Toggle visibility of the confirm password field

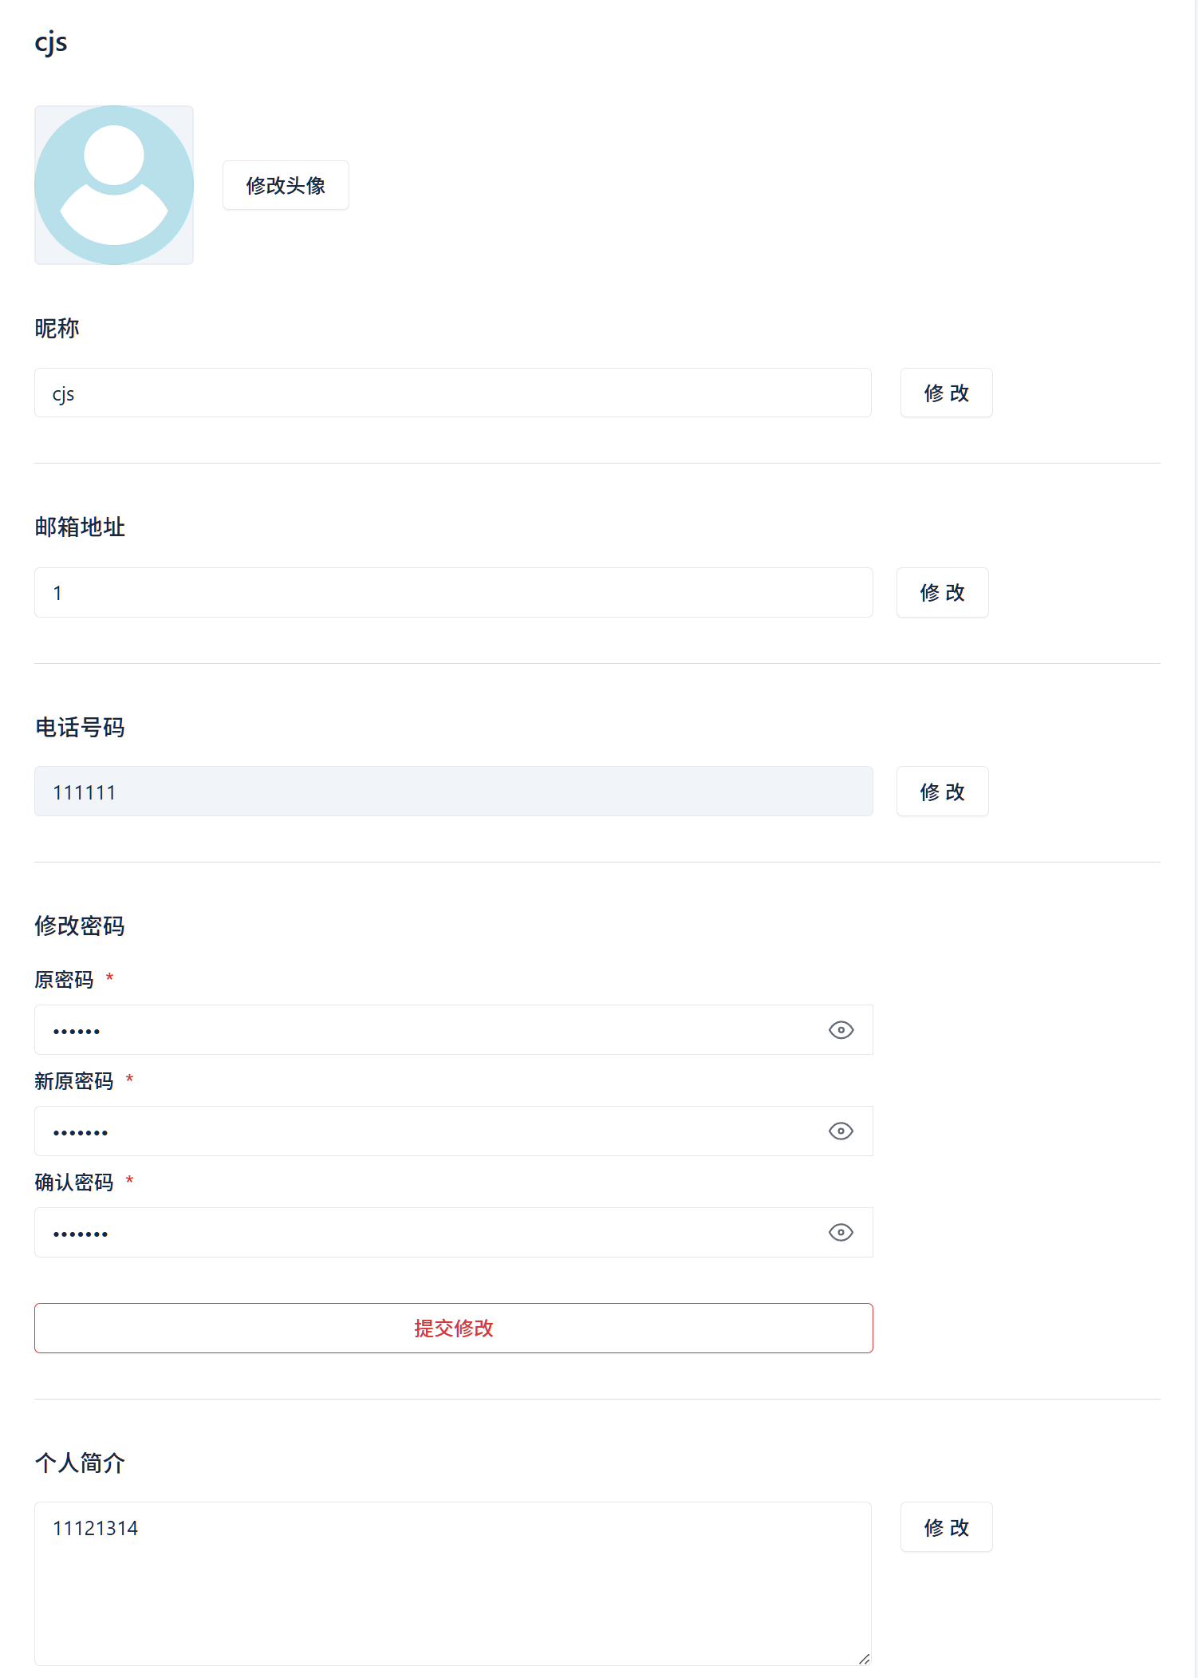pos(841,1233)
